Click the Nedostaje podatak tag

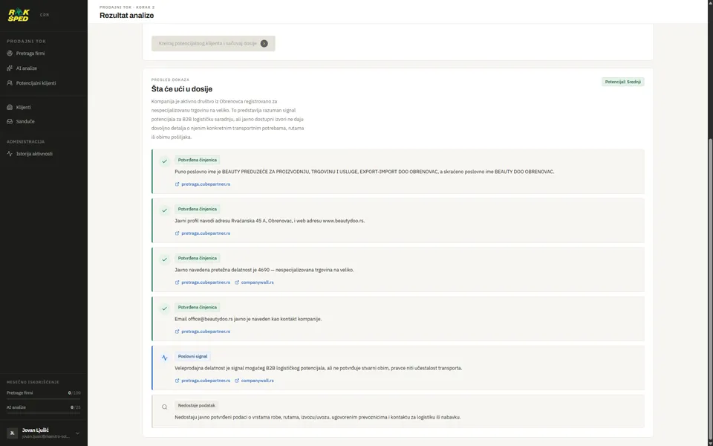196,406
